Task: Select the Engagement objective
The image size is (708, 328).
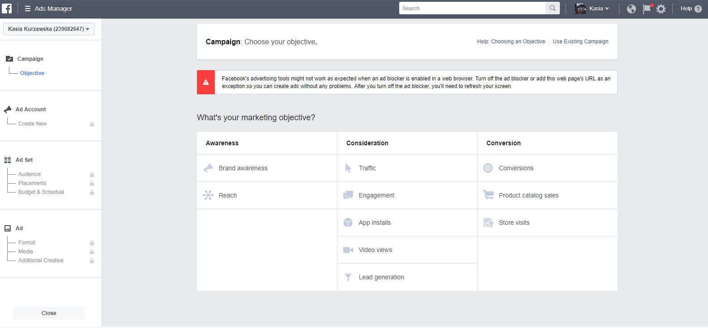Action: (x=407, y=195)
